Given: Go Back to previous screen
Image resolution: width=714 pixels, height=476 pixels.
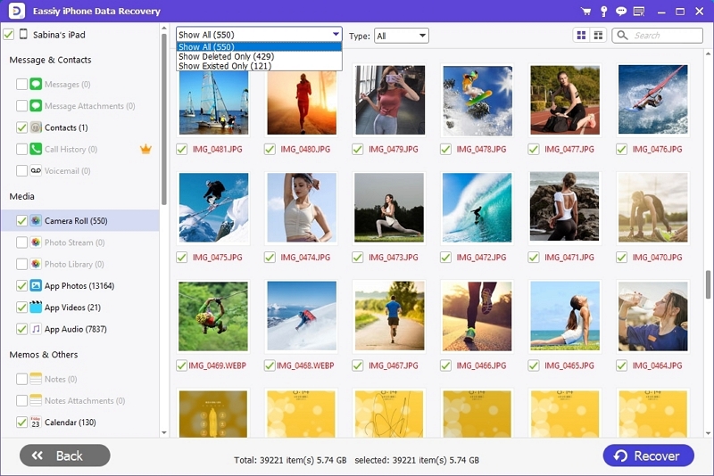Looking at the screenshot, I should [x=65, y=455].
